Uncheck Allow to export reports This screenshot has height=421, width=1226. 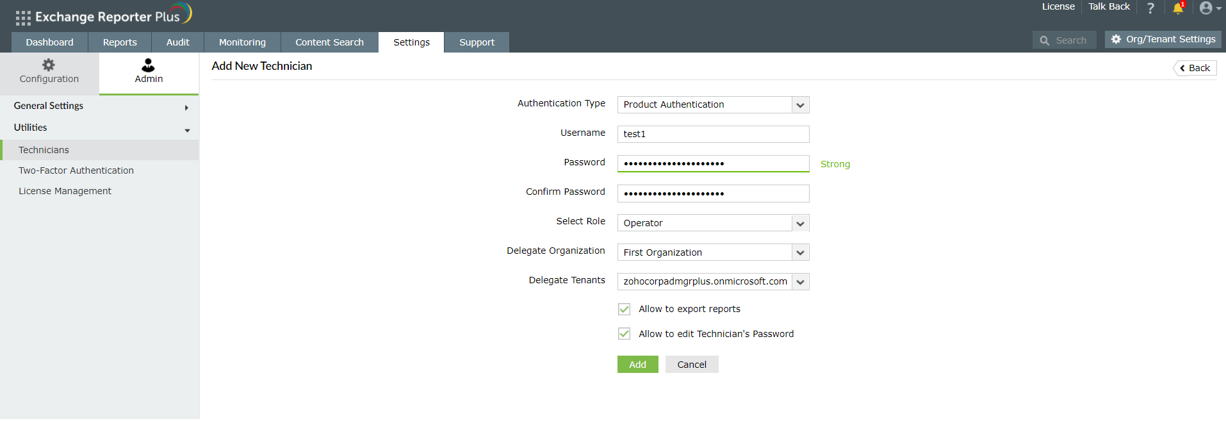[625, 310]
